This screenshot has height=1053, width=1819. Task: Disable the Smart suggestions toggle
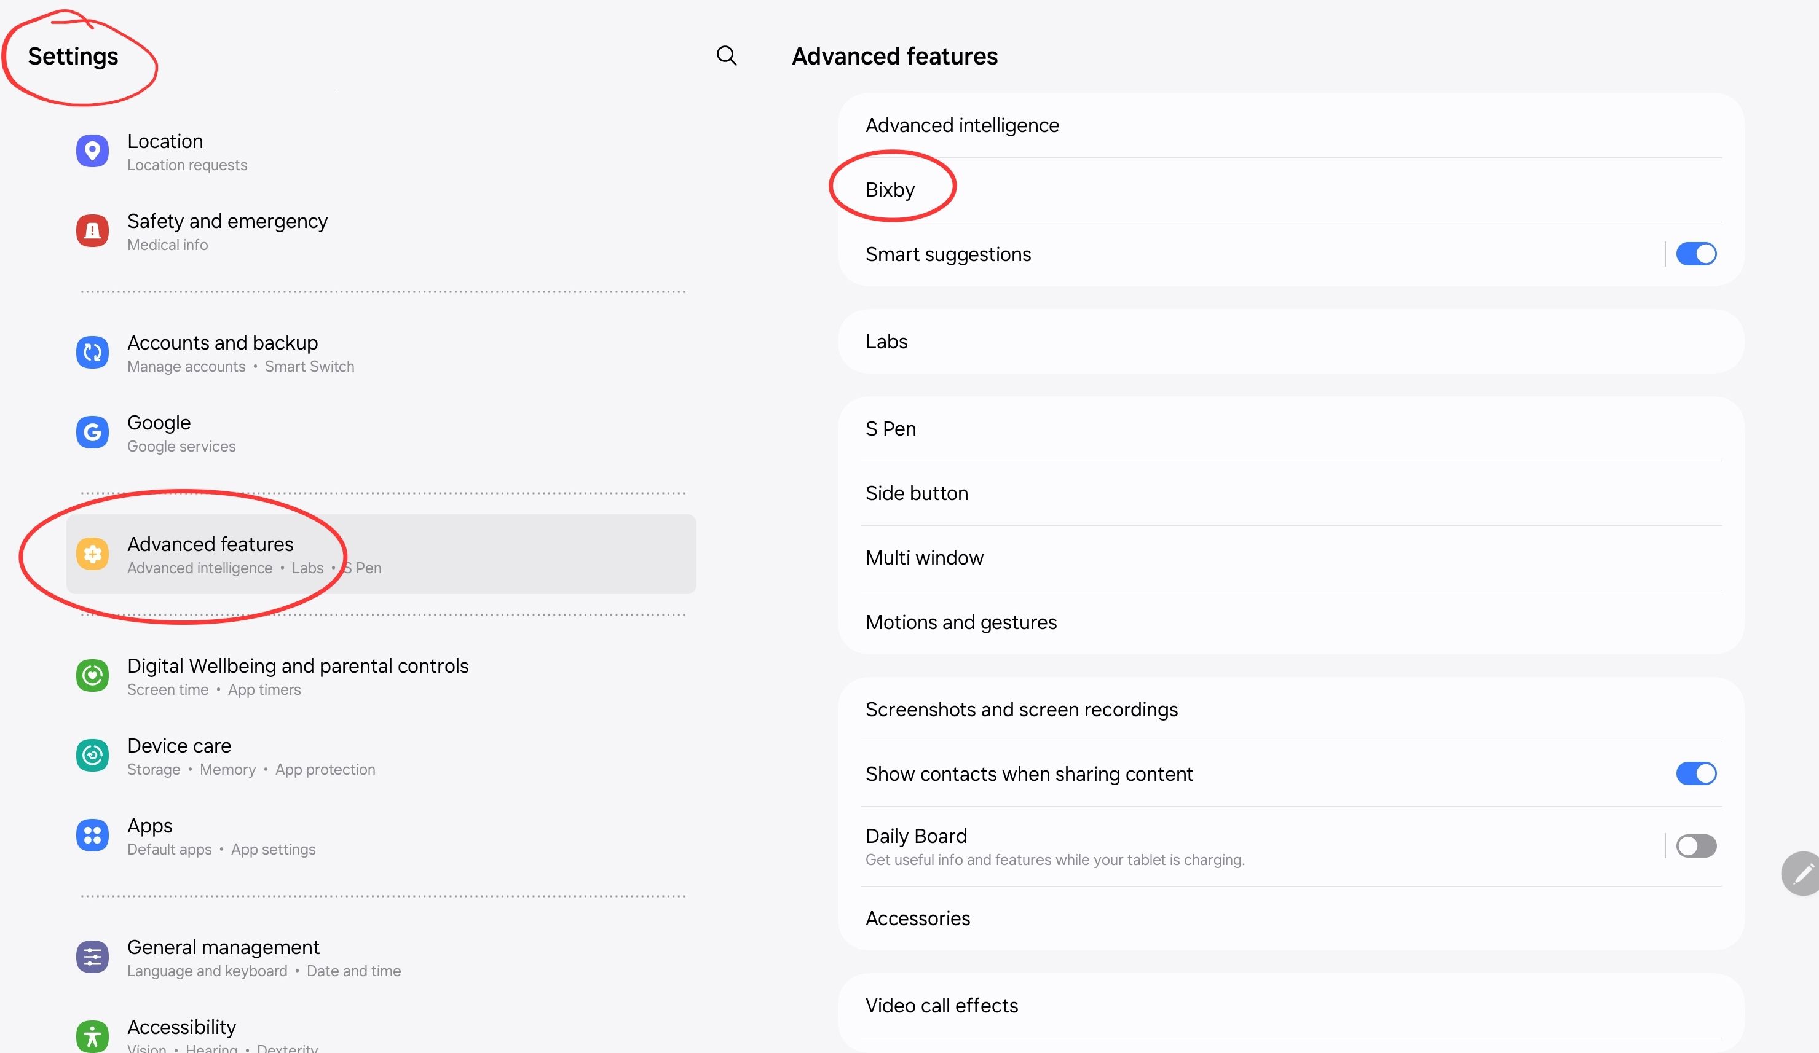pos(1696,254)
